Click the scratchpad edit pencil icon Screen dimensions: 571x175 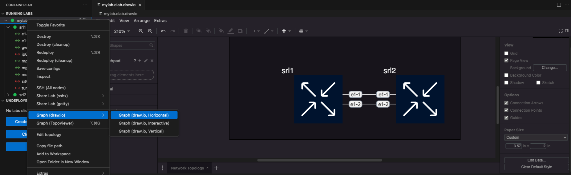(x=146, y=61)
